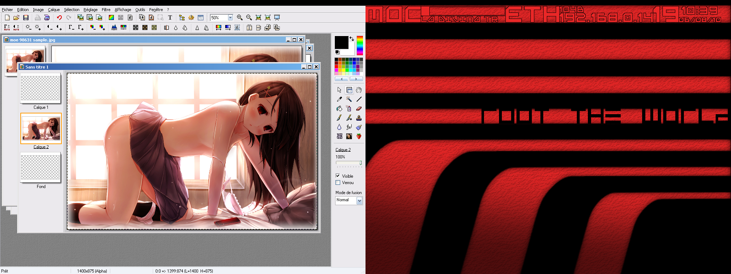Click the Open file folder icon
The height and width of the screenshot is (274, 731).
[16, 17]
